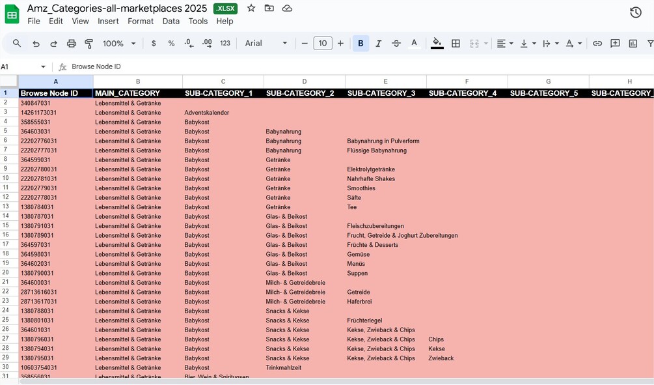Image resolution: width=654 pixels, height=385 pixels.
Task: Toggle italic formatting
Action: [378, 43]
